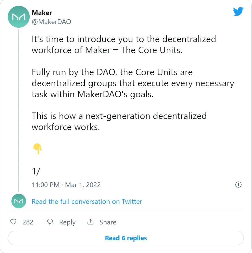Click the 'Fully run by the DAO' paragraph
The width and height of the screenshot is (252, 253).
click(x=133, y=83)
